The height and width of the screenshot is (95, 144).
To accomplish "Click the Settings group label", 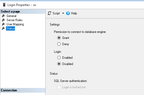I will click(x=55, y=25).
